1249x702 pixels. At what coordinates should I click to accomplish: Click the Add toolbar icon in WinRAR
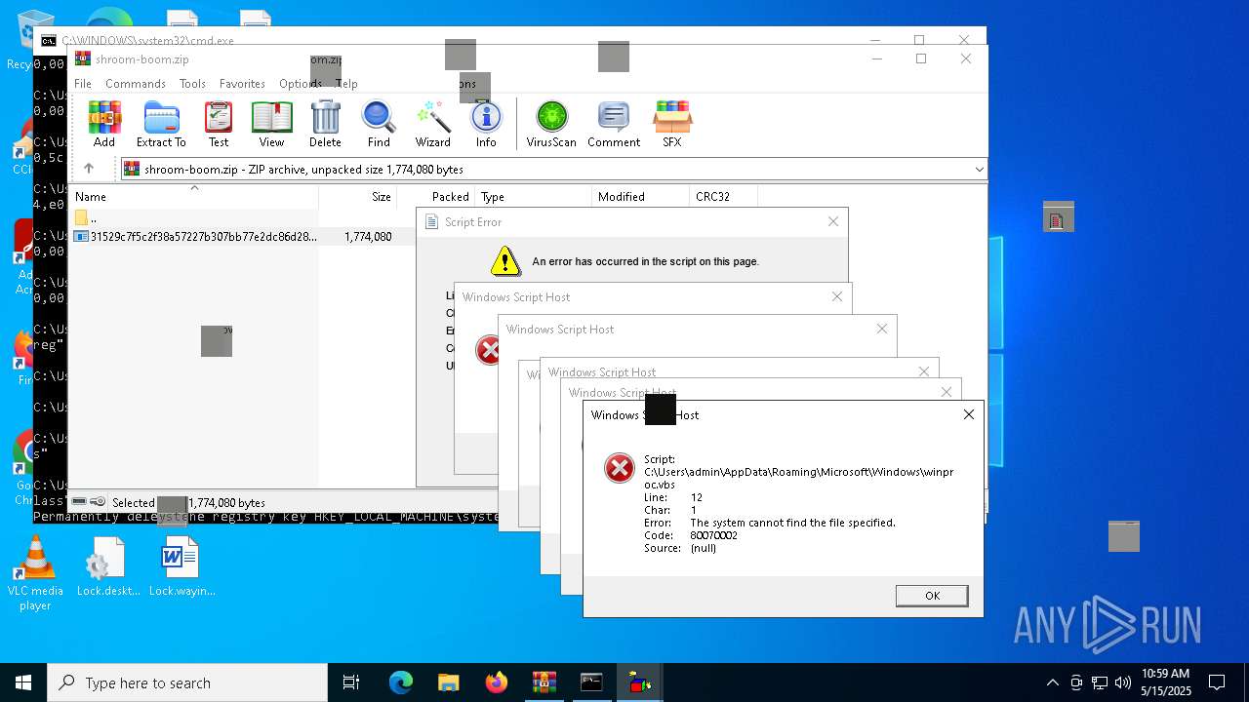[104, 125]
